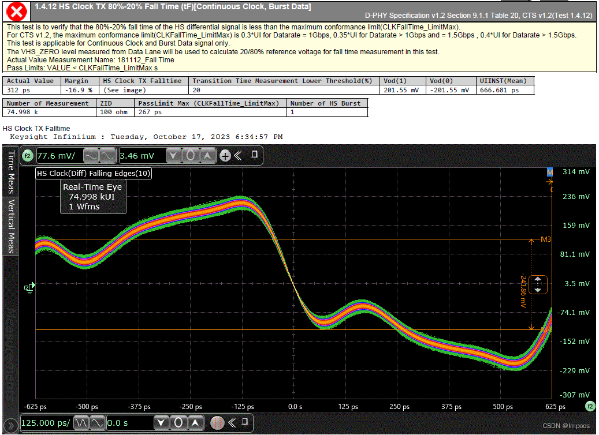Click the marker up/down handle
This screenshot has height=435, width=599.
[538, 284]
